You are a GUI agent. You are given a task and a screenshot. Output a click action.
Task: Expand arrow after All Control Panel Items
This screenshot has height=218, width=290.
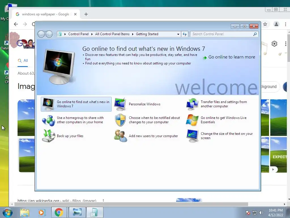[x=133, y=34]
